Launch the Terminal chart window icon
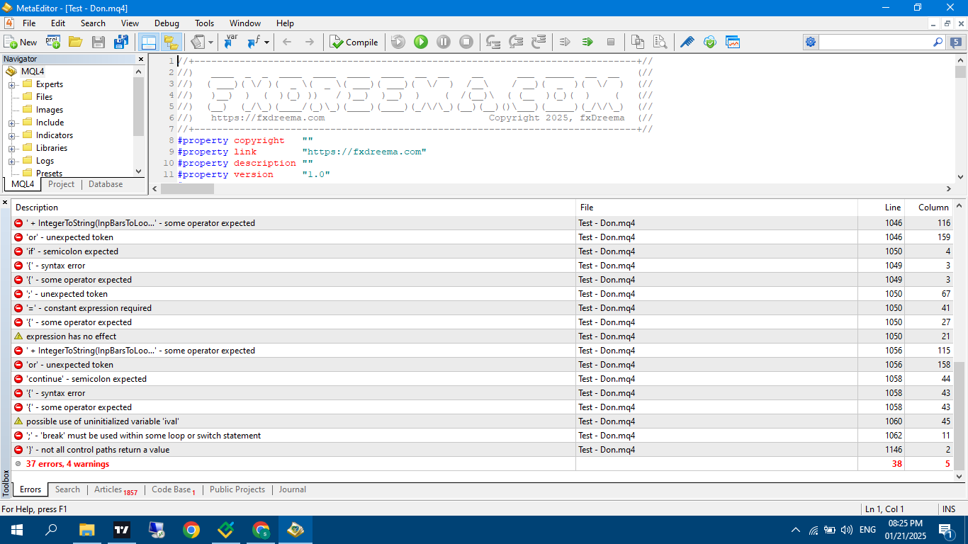The image size is (968, 544). pyautogui.click(x=733, y=42)
